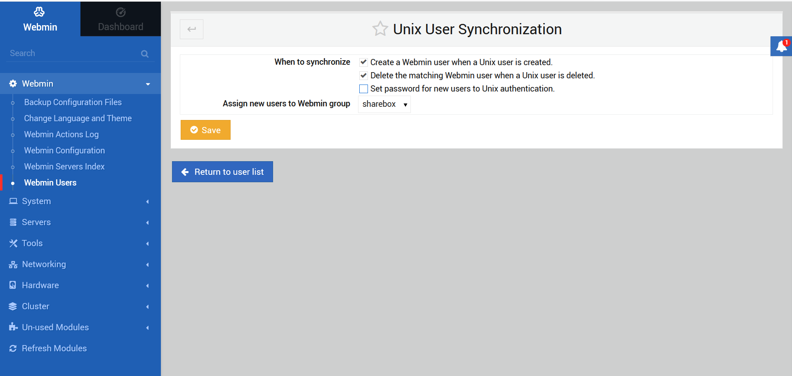
Task: Click the Webmin logo icon
Action: pyautogui.click(x=40, y=12)
